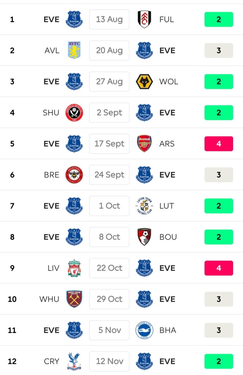Click the 12 Nov date box
Viewport: 243px width, 375px height.
coord(109,361)
